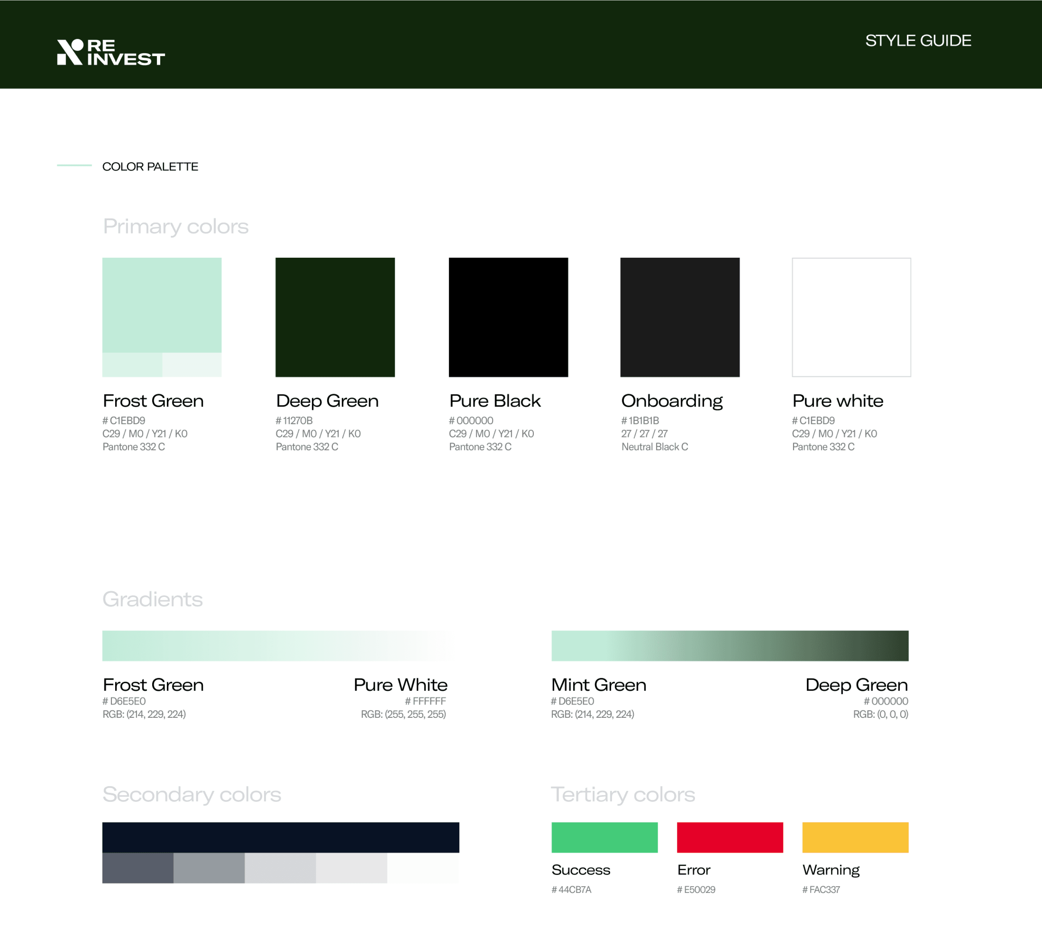This screenshot has width=1042, height=940.
Task: Click the Tertiary colors heading
Action: [x=622, y=794]
